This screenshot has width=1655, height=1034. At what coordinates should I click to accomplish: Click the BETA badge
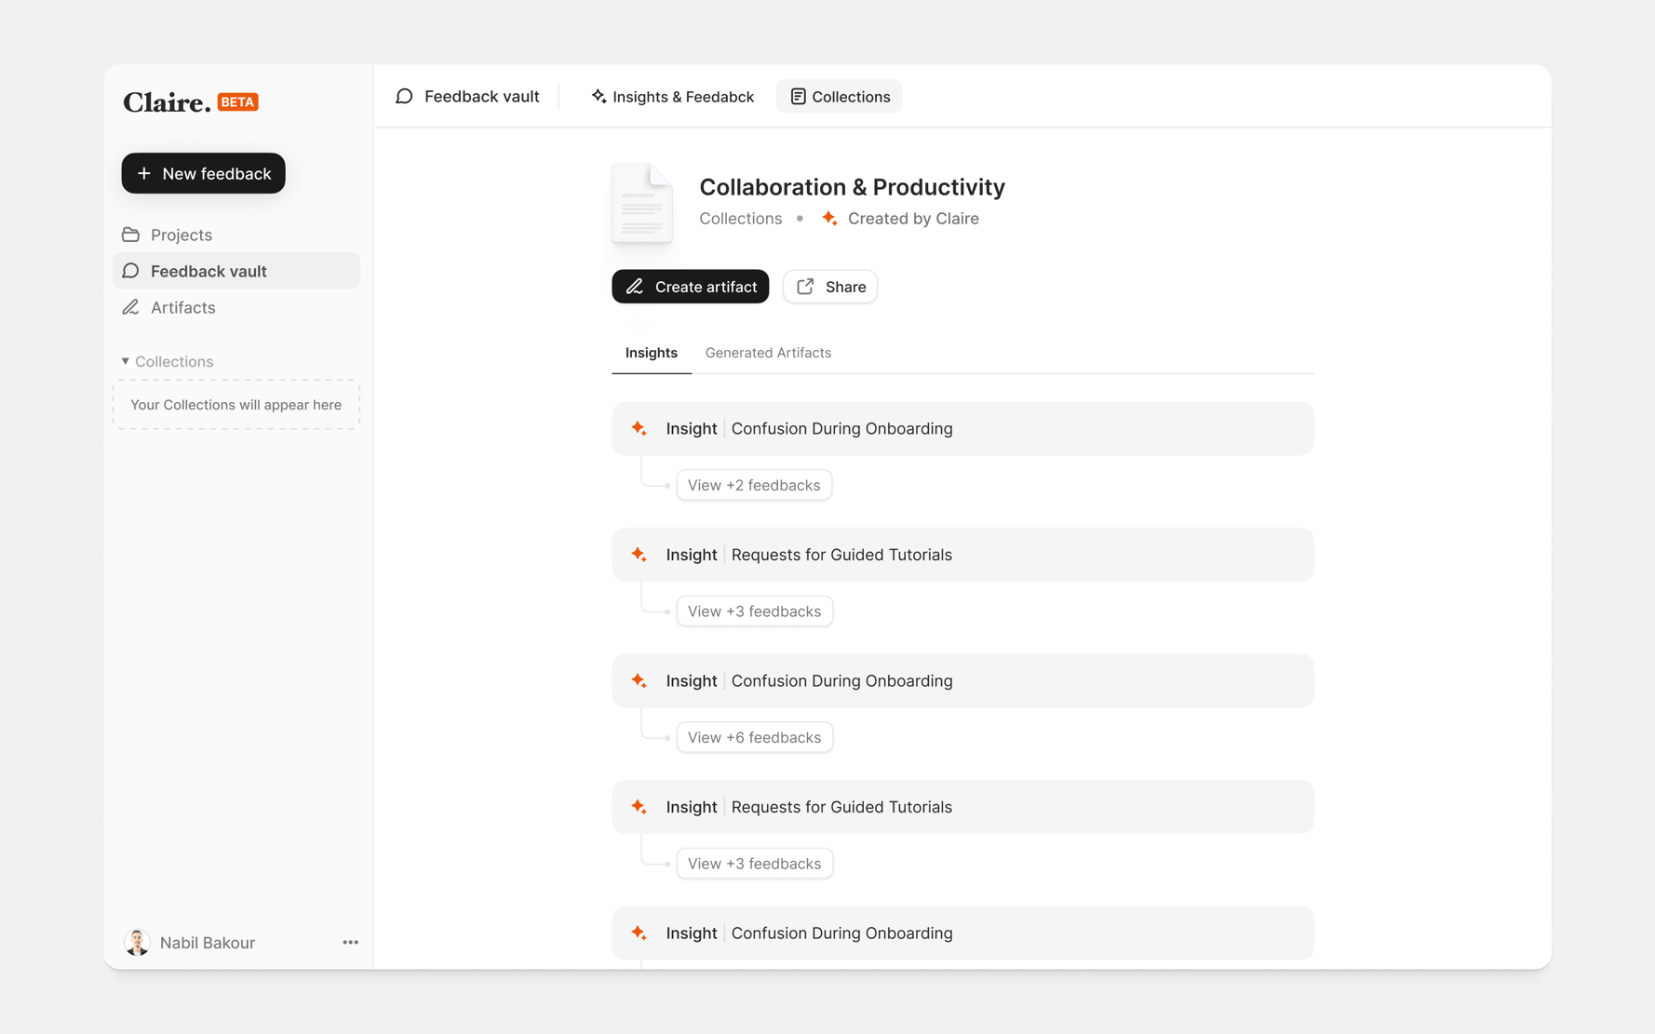[x=238, y=102]
